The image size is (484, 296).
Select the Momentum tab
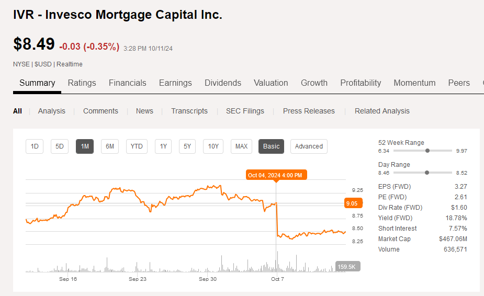(414, 83)
